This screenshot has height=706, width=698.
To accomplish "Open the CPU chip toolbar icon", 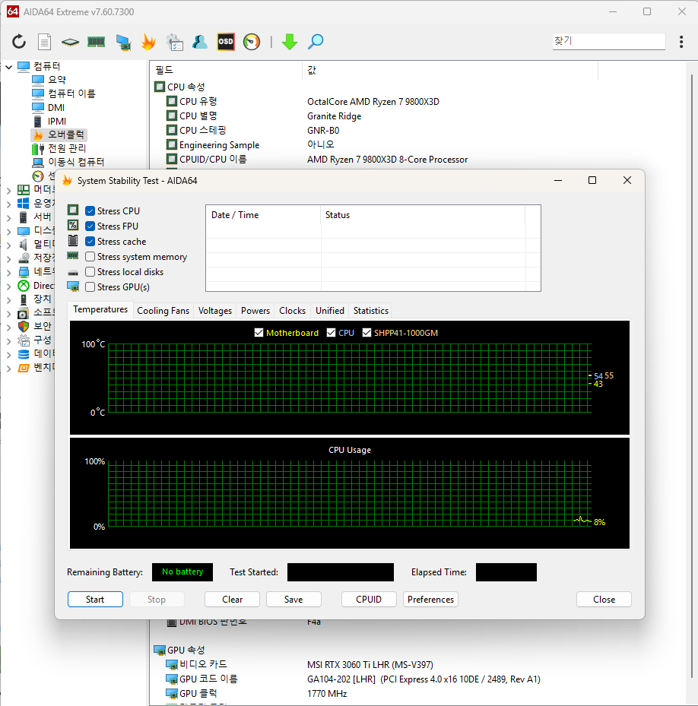I will click(70, 42).
